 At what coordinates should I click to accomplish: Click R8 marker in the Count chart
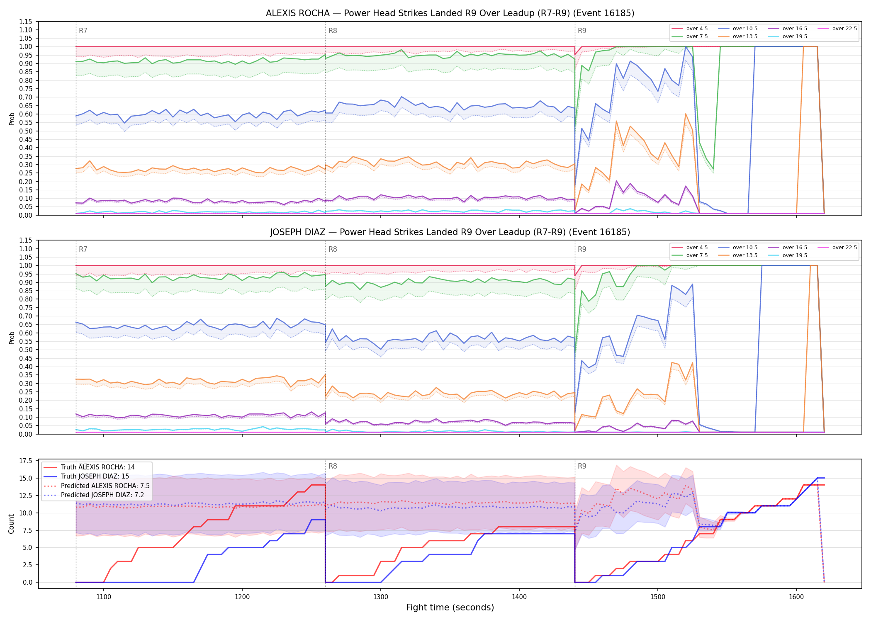(x=333, y=466)
